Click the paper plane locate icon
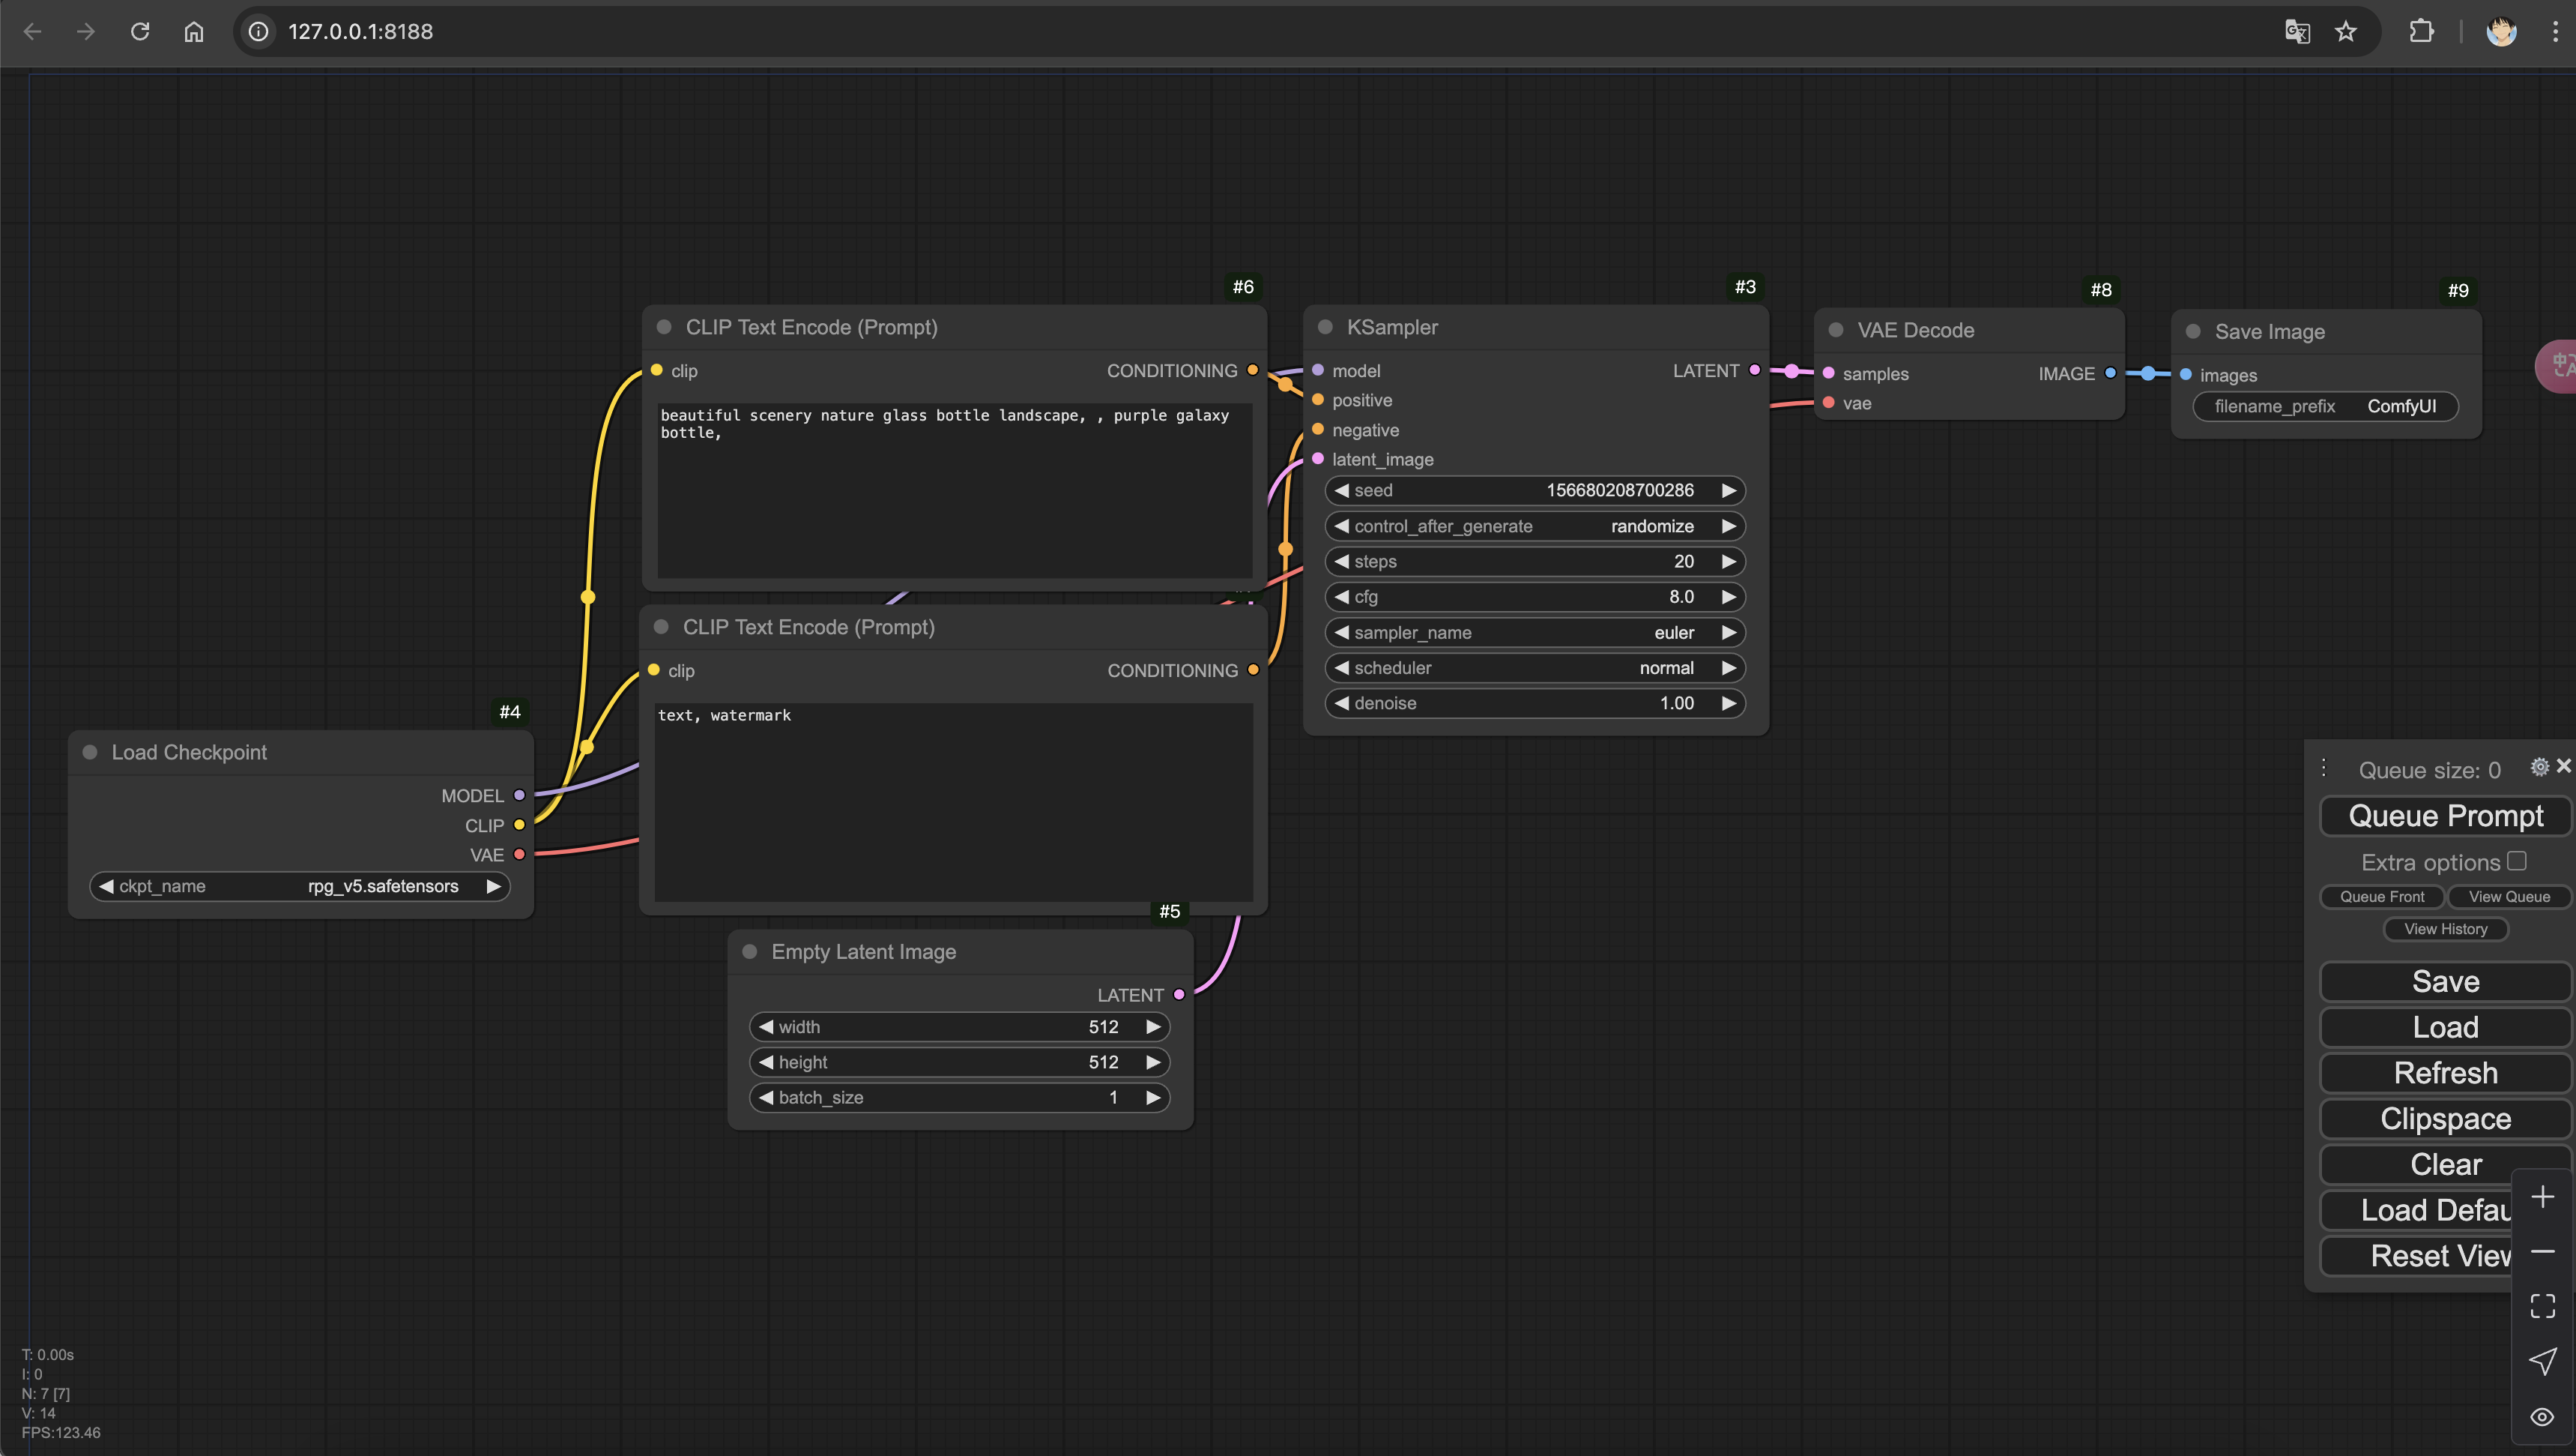 click(x=2542, y=1361)
